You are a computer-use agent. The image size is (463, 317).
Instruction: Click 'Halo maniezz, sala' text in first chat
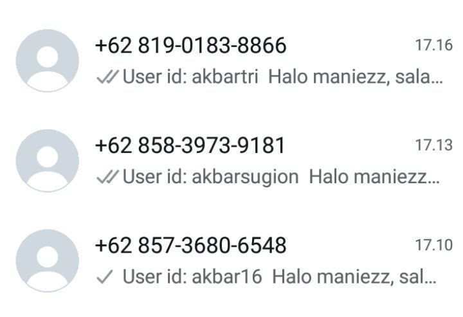tap(350, 77)
